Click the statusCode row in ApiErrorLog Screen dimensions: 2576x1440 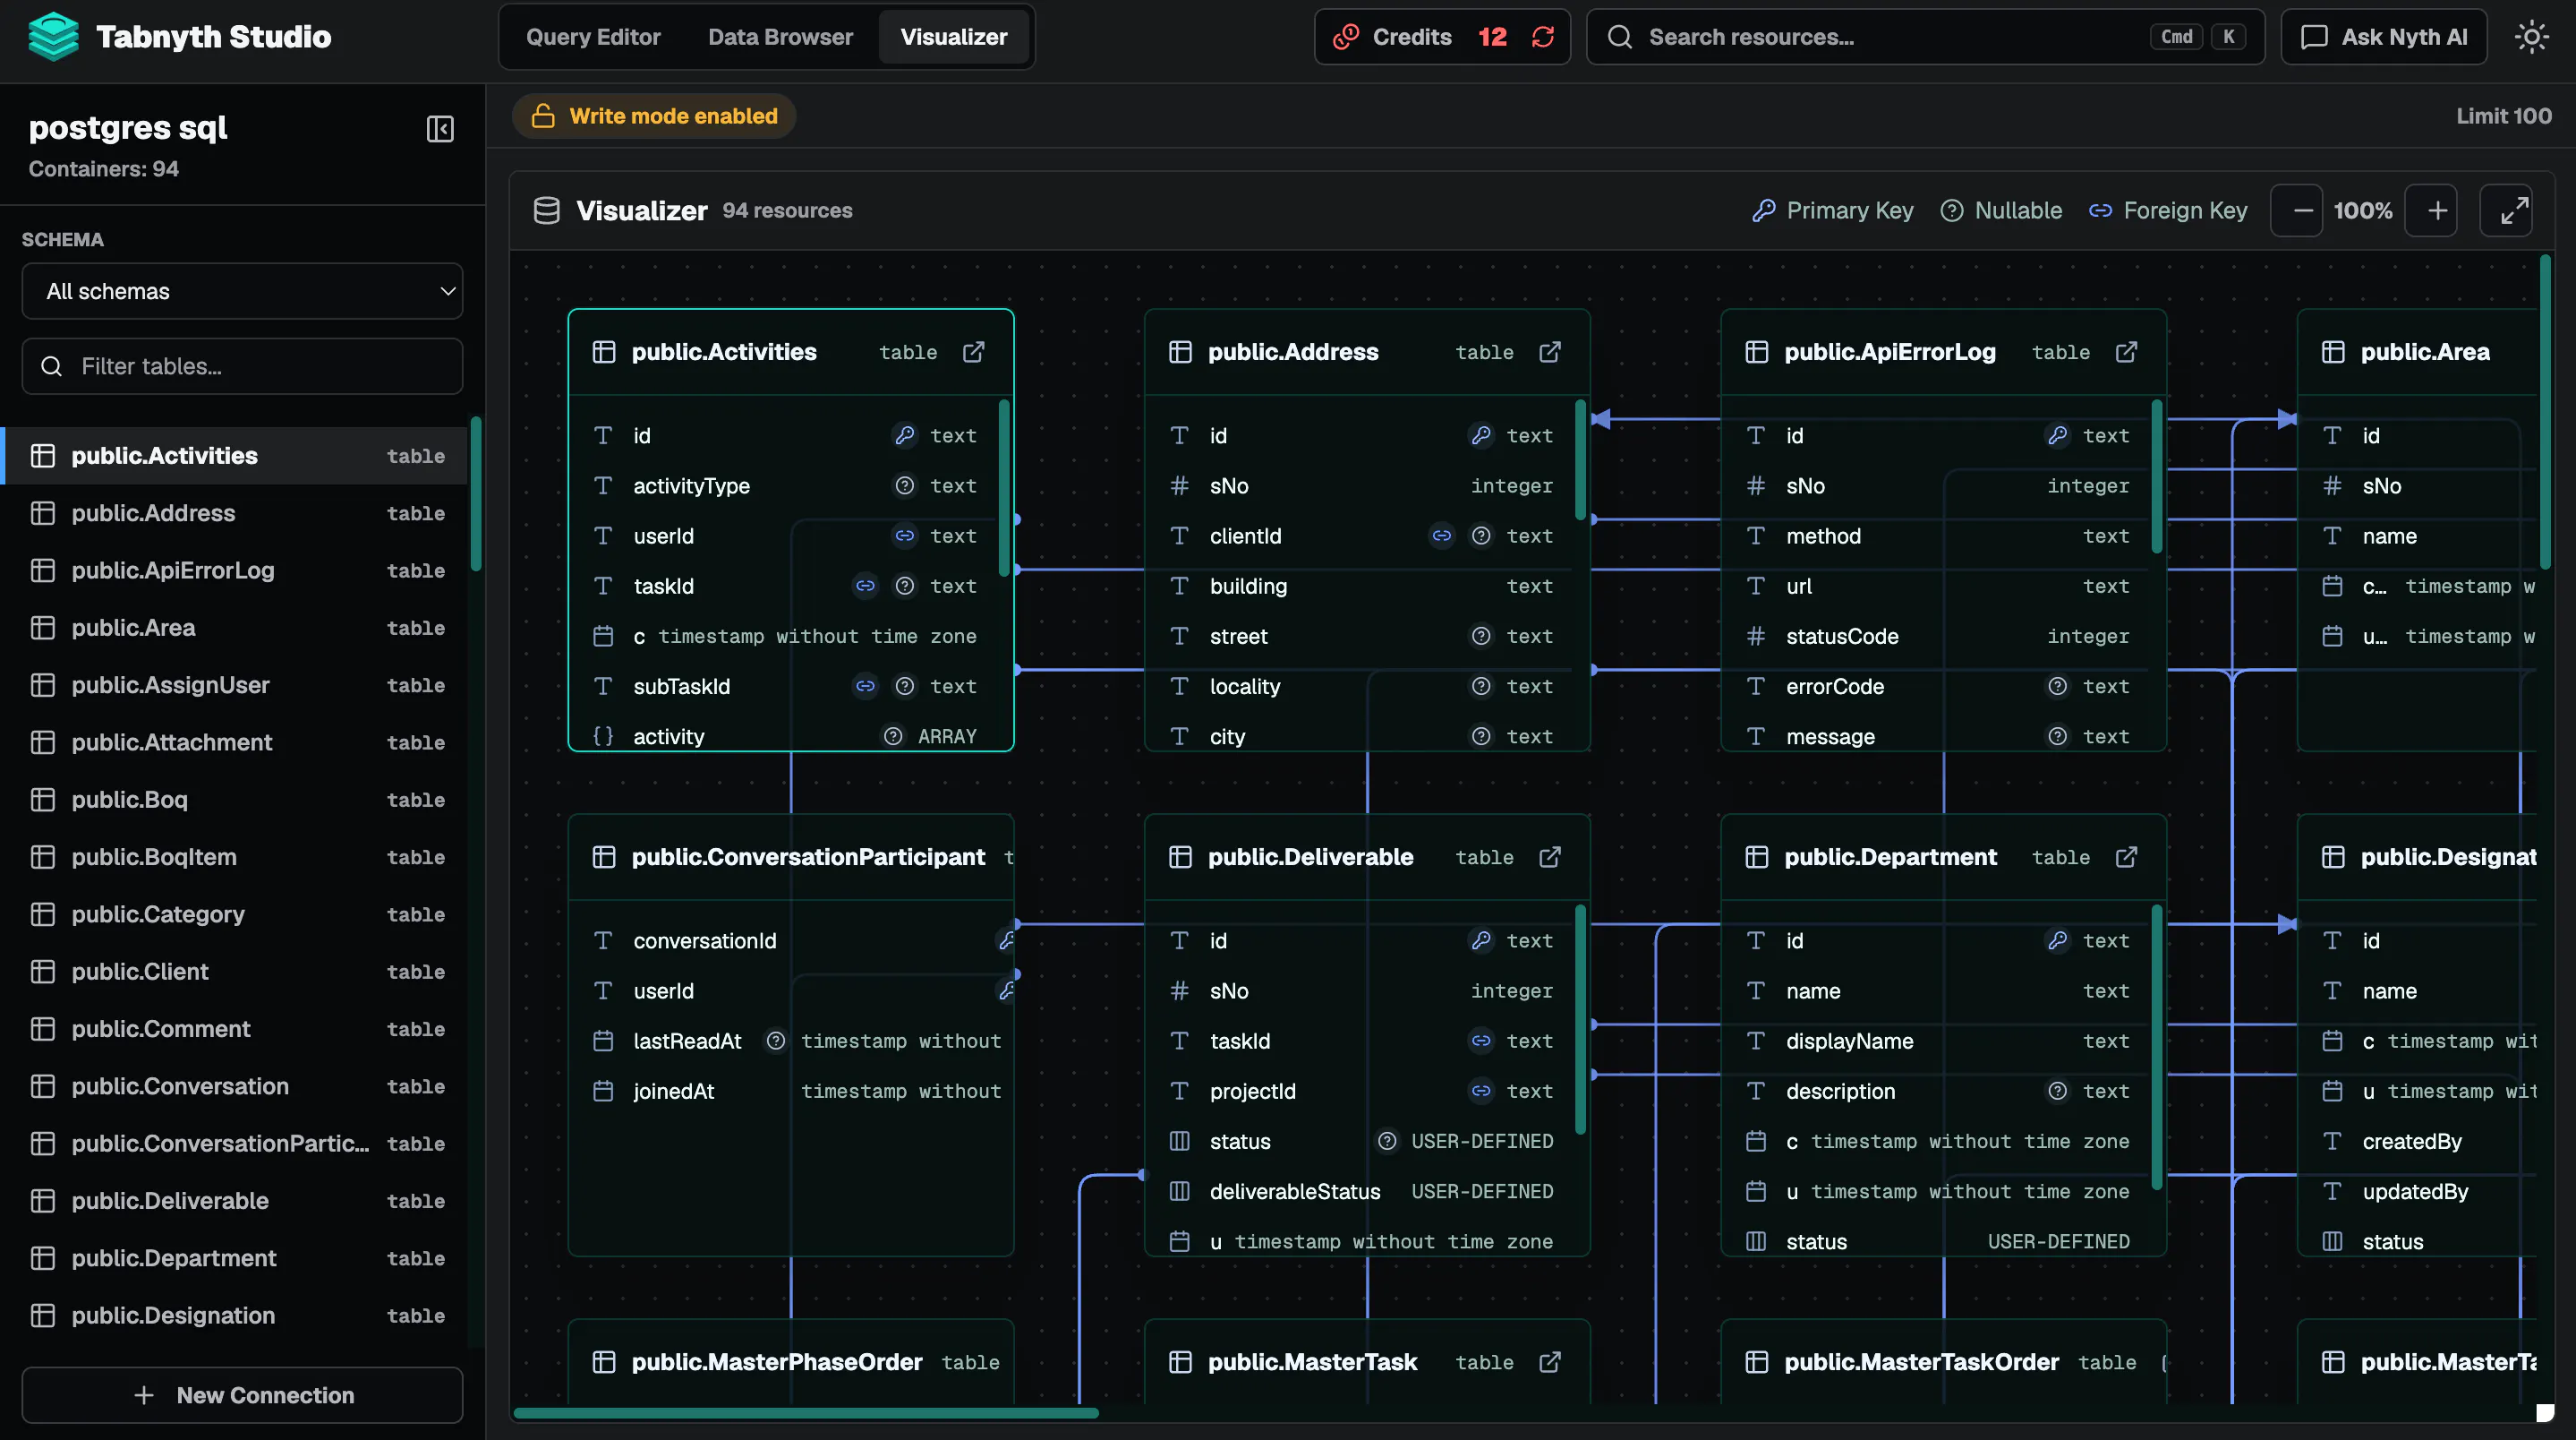[1943, 637]
